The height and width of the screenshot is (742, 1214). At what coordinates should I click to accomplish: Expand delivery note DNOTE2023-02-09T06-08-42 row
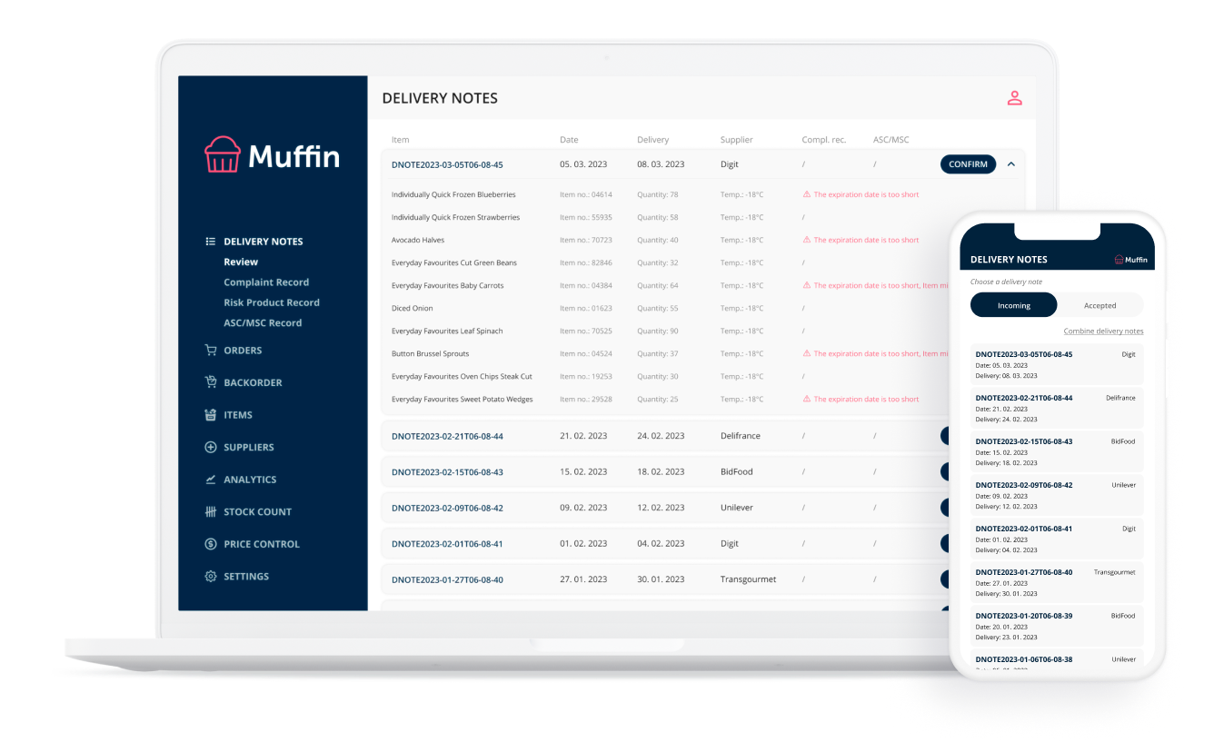(447, 508)
